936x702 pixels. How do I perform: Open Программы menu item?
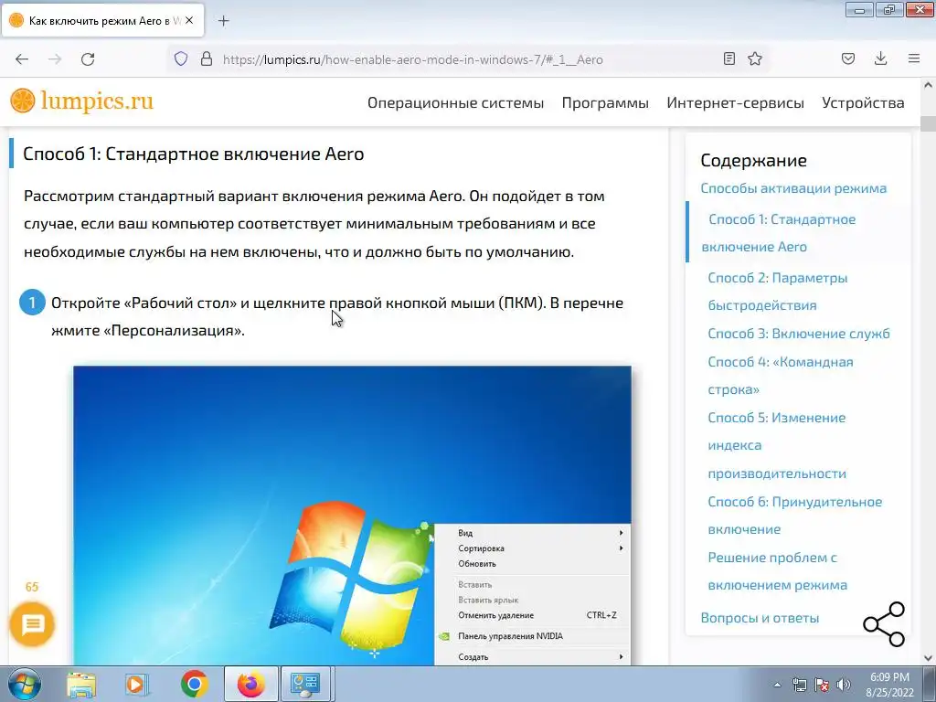[605, 102]
